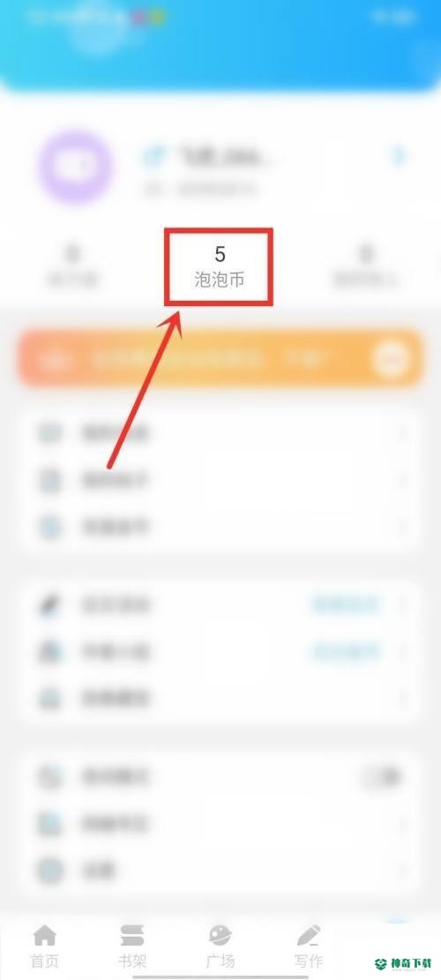Tap the purple circular profile avatar
Viewport: 441px width, 980px height.
(76, 168)
